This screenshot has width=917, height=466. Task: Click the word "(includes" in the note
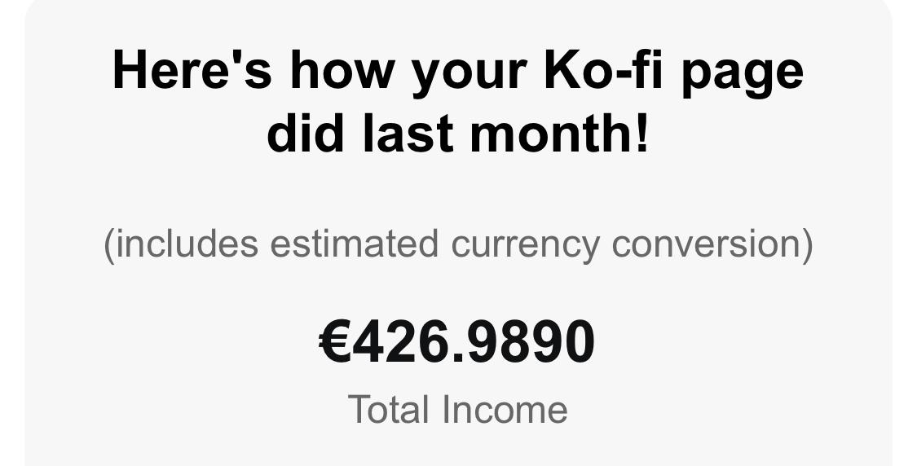click(x=180, y=244)
